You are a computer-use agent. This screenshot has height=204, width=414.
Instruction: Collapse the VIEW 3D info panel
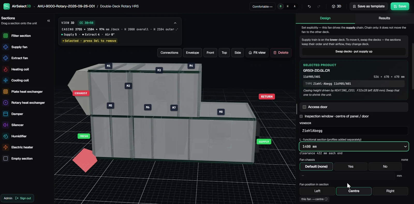[175, 23]
